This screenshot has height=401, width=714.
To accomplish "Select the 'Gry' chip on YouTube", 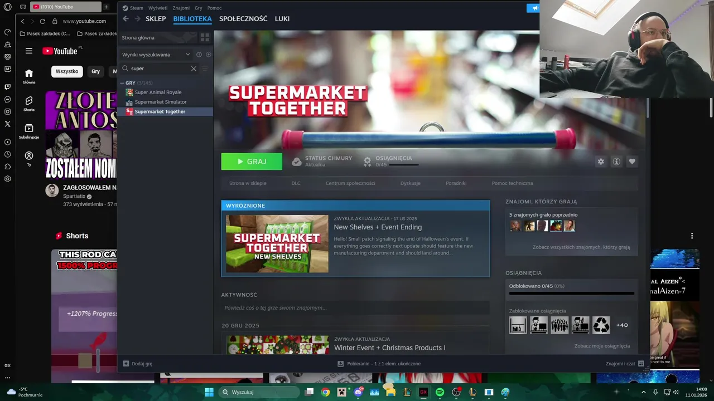I will [95, 71].
